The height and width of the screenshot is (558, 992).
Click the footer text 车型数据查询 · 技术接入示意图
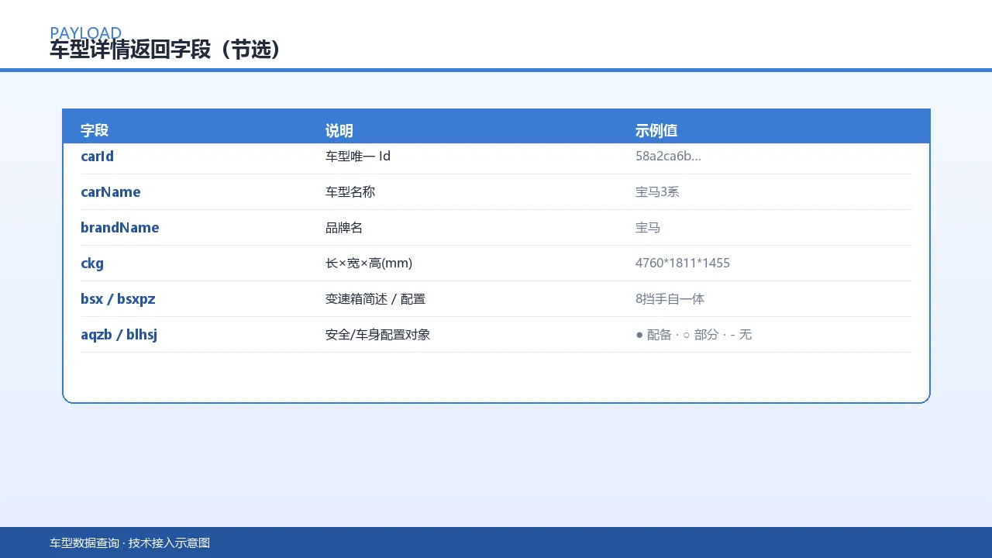[x=130, y=543]
